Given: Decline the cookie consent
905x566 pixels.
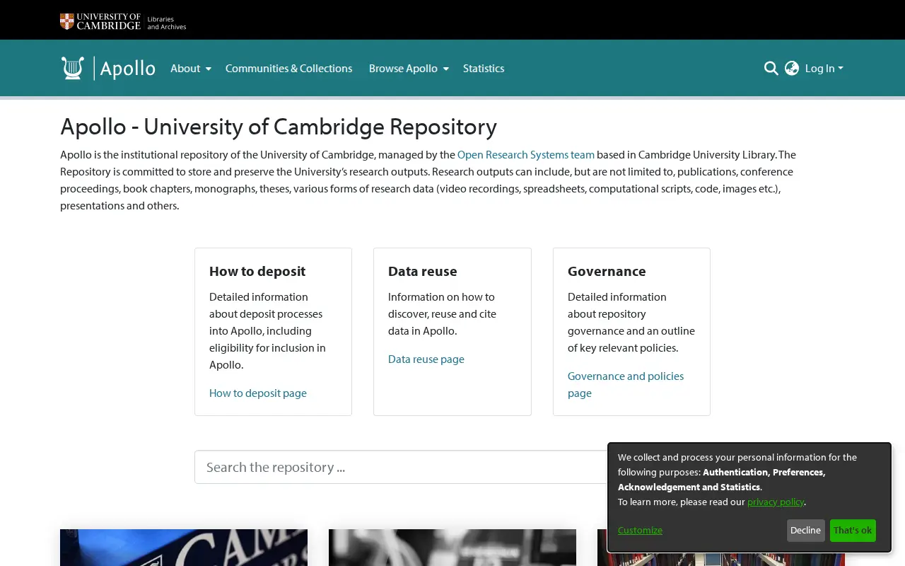Looking at the screenshot, I should tap(805, 531).
